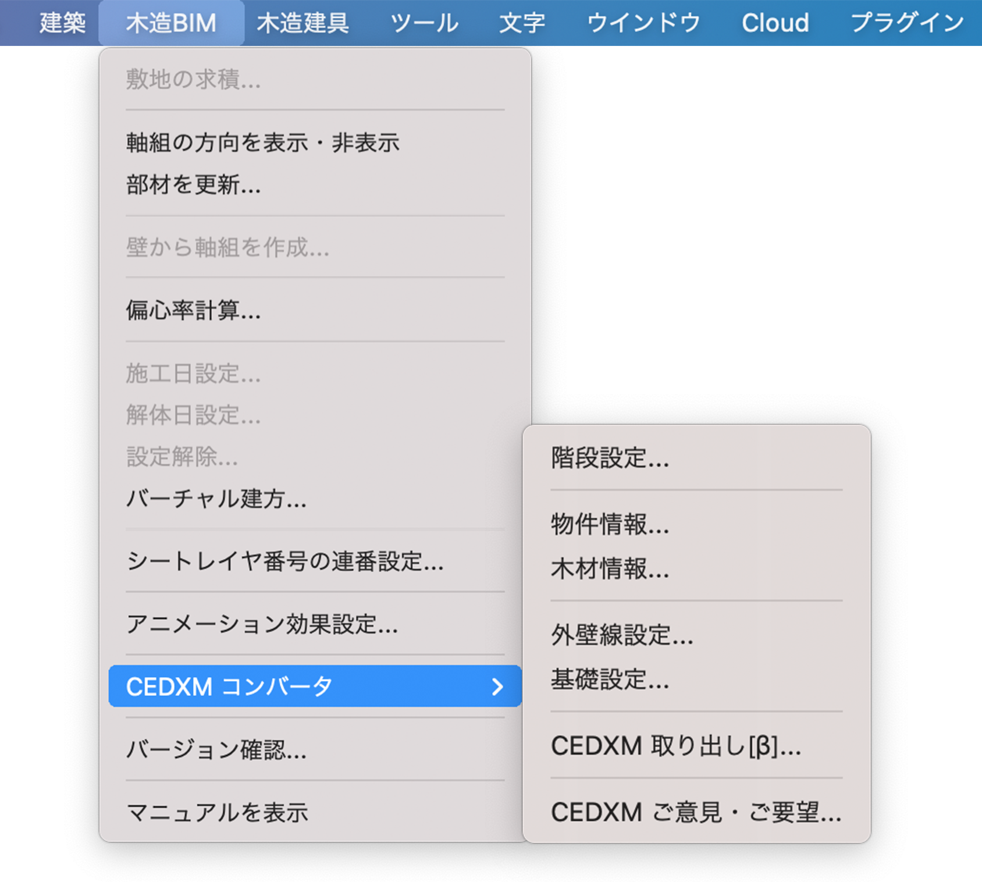This screenshot has height=882, width=982.
Task: Expand CEDXM コンバータ submenu arrow
Action: pos(497,687)
